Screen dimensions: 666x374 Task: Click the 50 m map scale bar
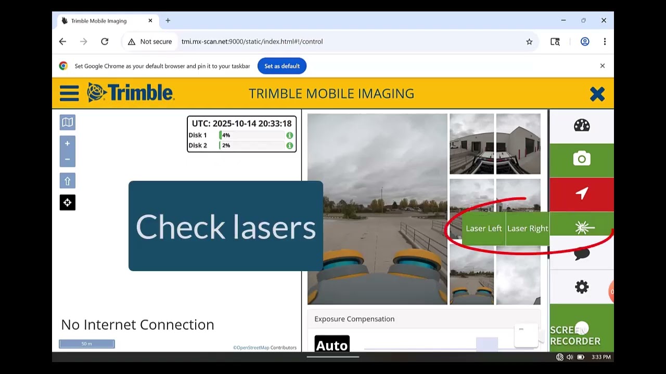87,344
